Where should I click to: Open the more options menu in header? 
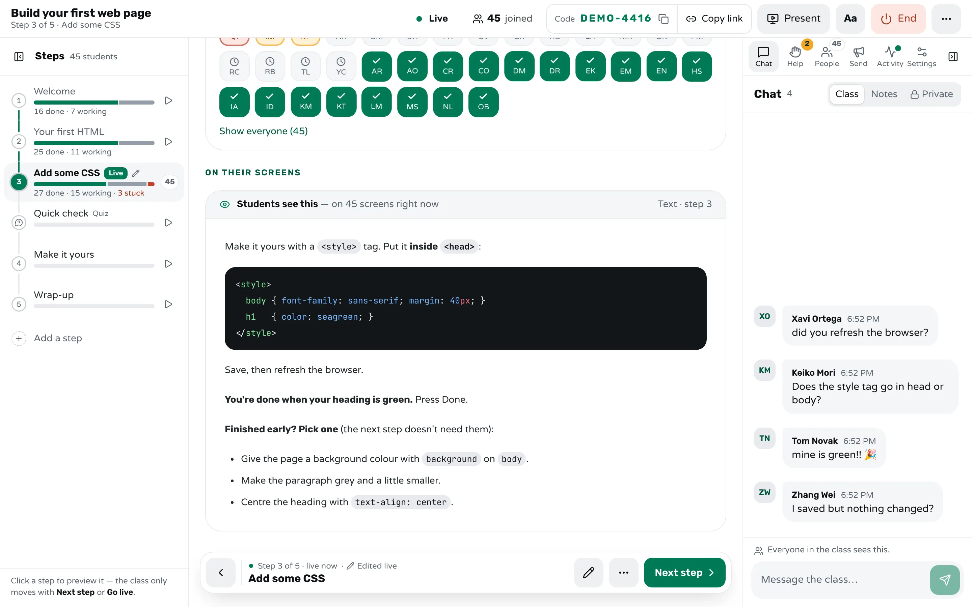(946, 19)
